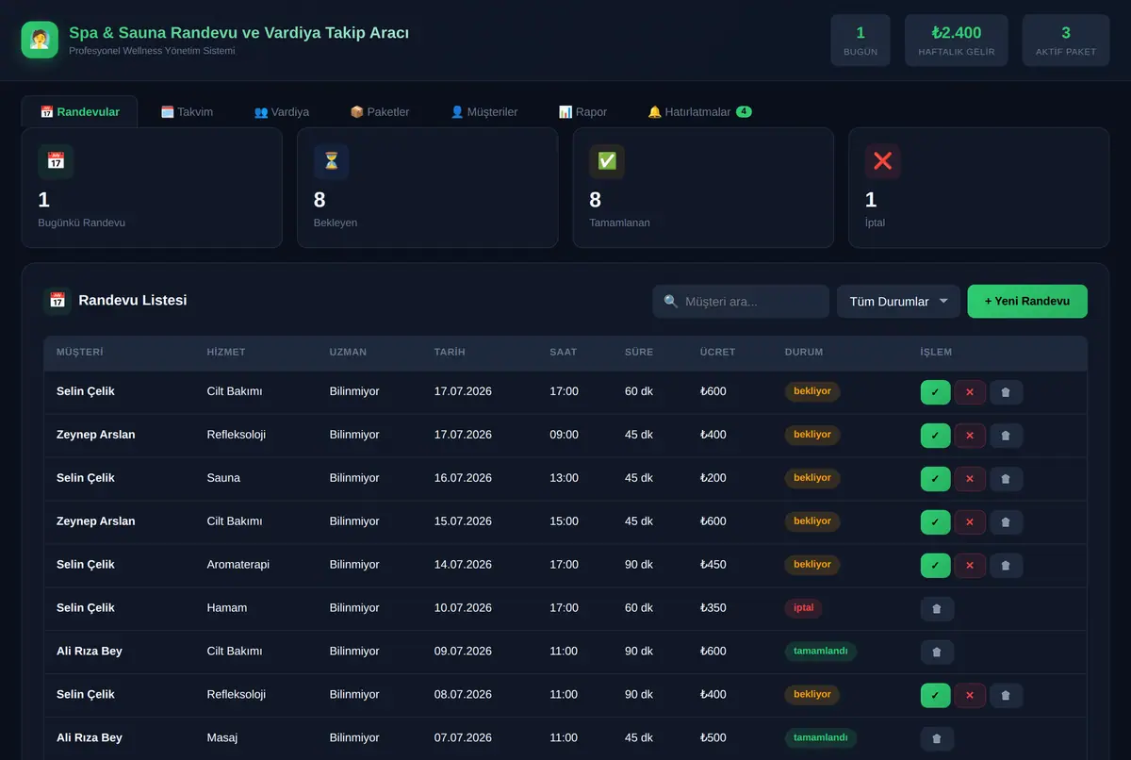
Task: Select the Müşteriler tab
Action: pos(484,111)
